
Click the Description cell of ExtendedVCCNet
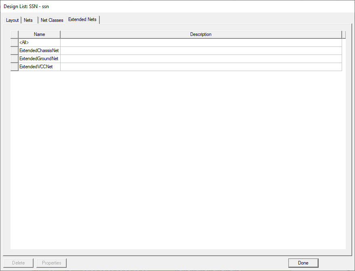tap(201, 66)
